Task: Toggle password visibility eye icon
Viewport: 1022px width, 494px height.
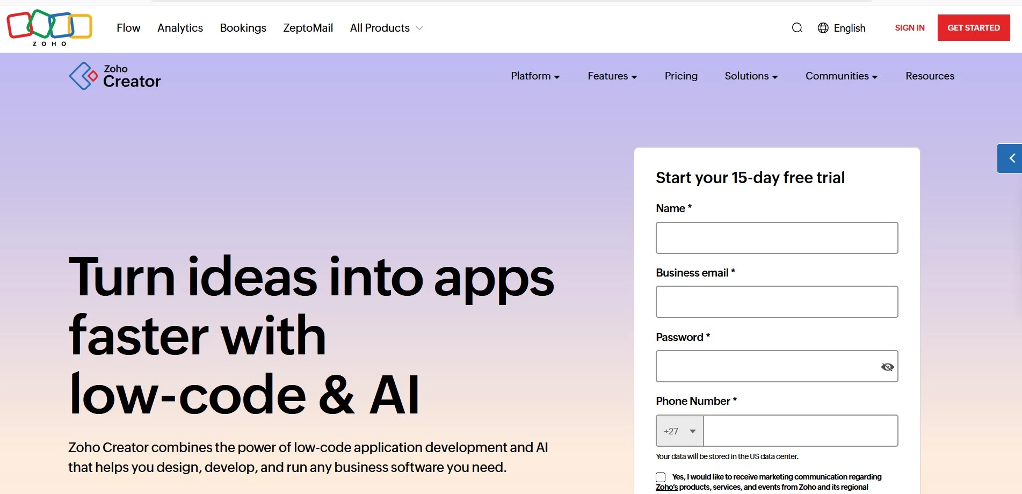Action: point(887,367)
